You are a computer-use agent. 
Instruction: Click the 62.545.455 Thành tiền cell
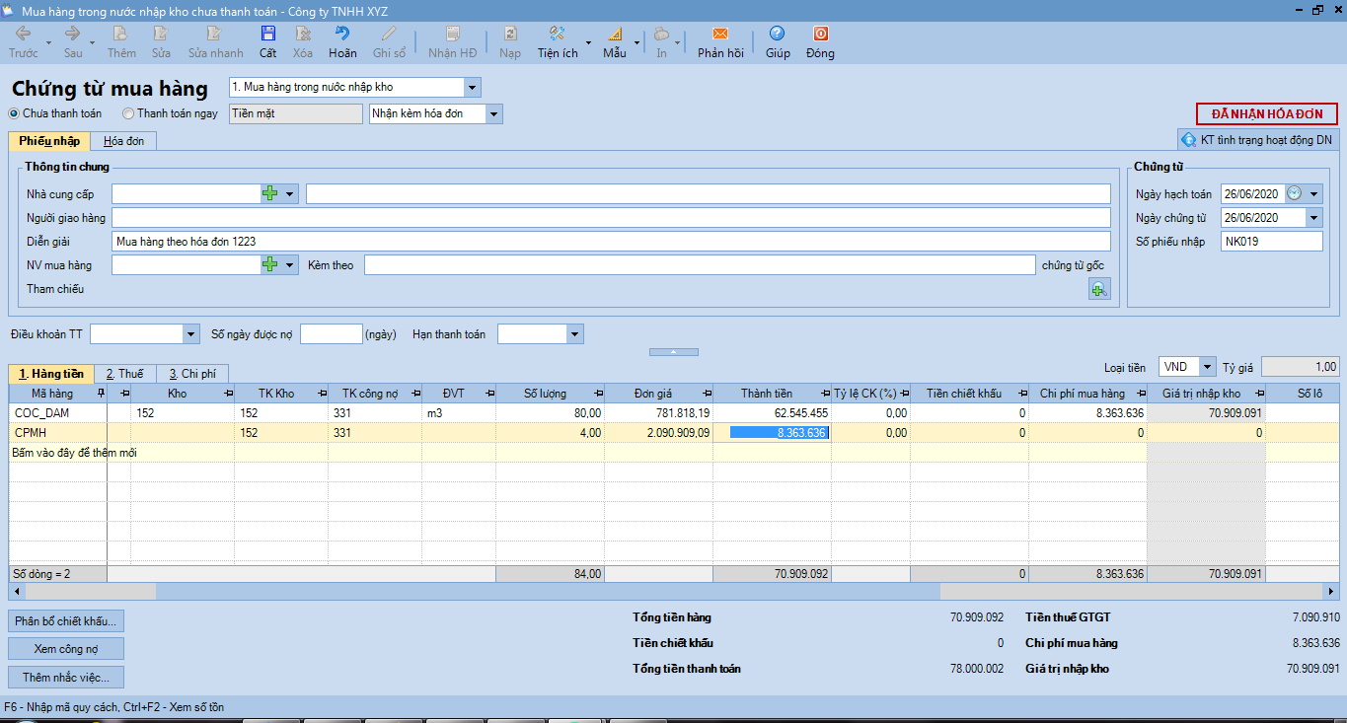[x=772, y=413]
